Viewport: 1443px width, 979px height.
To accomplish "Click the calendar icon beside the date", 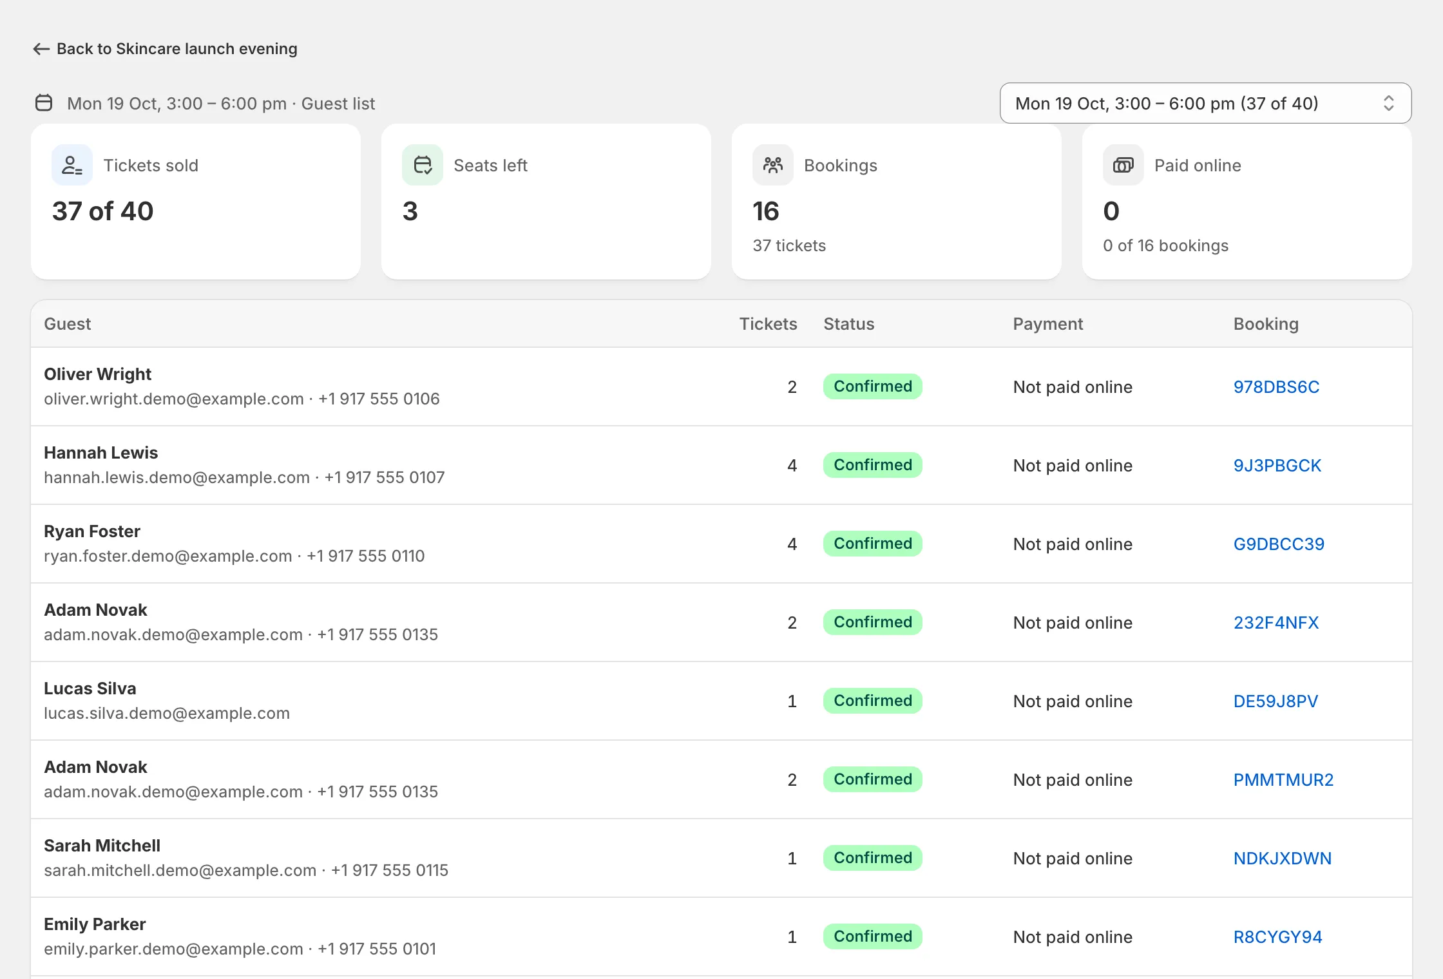I will coord(44,103).
